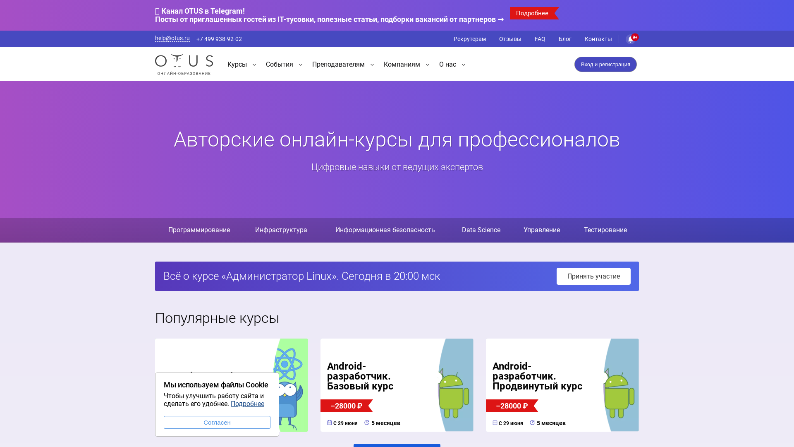
Task: Click the Telegram channel announcement text
Action: pos(329,15)
